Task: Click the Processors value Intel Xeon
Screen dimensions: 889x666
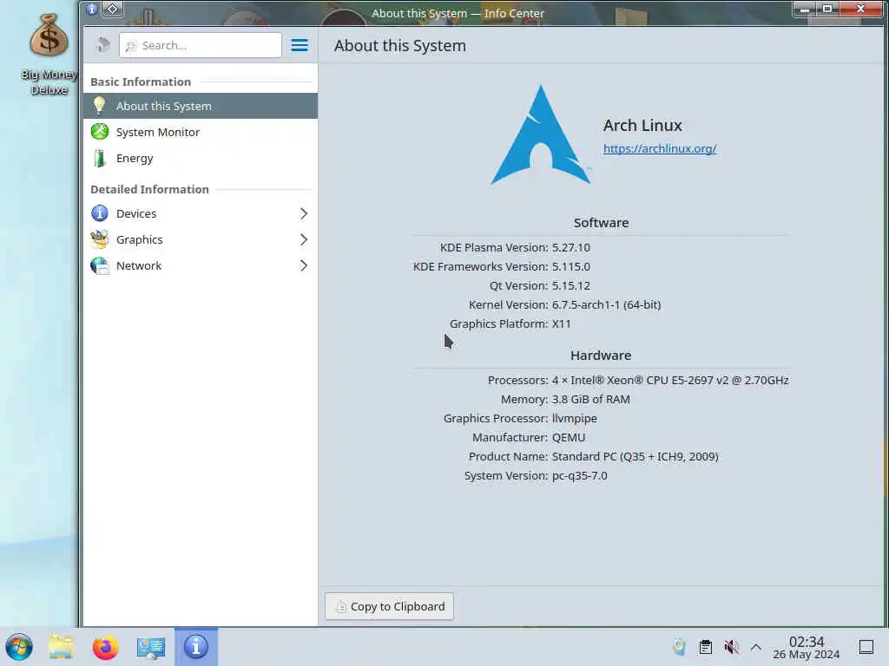Action: click(670, 380)
